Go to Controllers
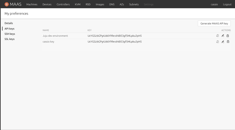This screenshot has width=235, height=130. [x=63, y=5]
